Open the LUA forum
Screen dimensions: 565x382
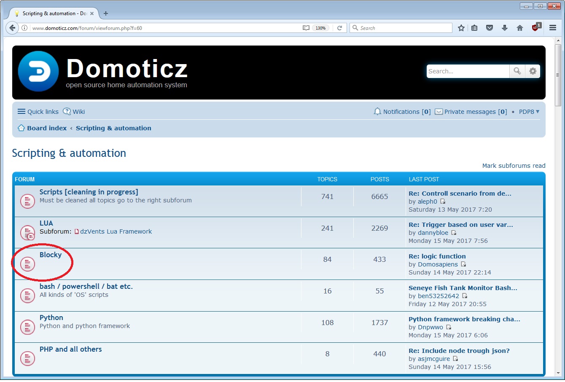pyautogui.click(x=46, y=223)
